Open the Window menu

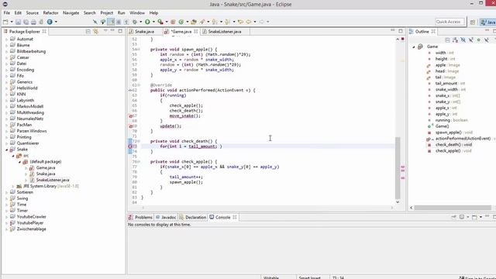137,13
